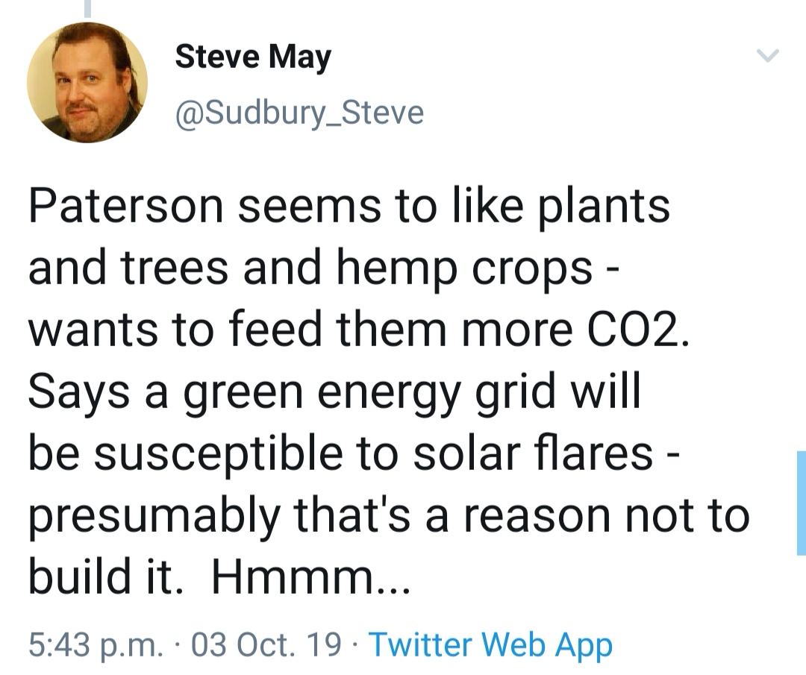806x675 pixels.
Task: Click the blue scrollbar indicator on right edge
Action: pos(801,503)
